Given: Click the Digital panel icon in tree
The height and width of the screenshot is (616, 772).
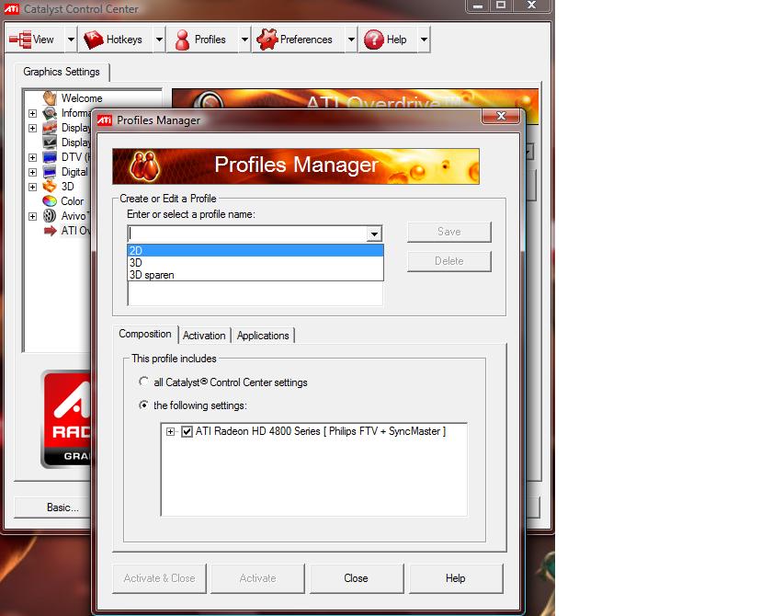Looking at the screenshot, I should (x=50, y=172).
